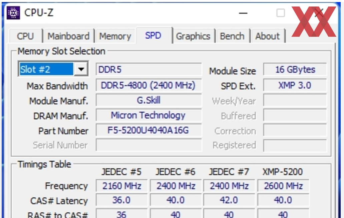Click the Max Bandwidth DDR5-4800 value
Viewport: 344px width, 218px height.
(148, 85)
